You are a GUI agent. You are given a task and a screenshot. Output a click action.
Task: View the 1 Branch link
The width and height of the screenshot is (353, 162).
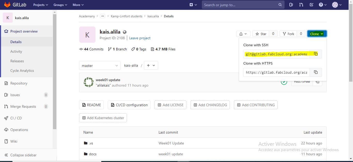(117, 49)
